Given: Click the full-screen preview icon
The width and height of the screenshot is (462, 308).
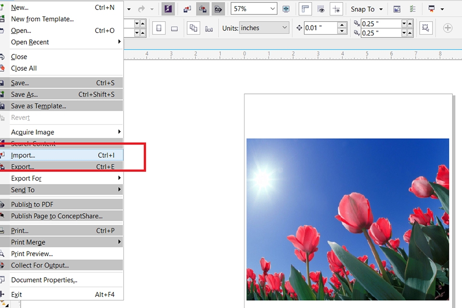Looking at the screenshot, I should (x=286, y=9).
